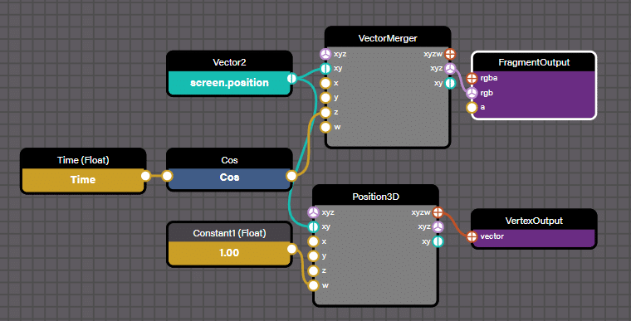Image resolution: width=631 pixels, height=321 pixels.
Task: Click the VectorMerger xyz input port
Action: click(x=325, y=54)
